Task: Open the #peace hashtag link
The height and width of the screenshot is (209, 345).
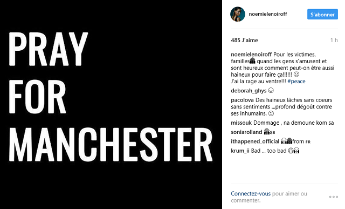Action: click(296, 82)
